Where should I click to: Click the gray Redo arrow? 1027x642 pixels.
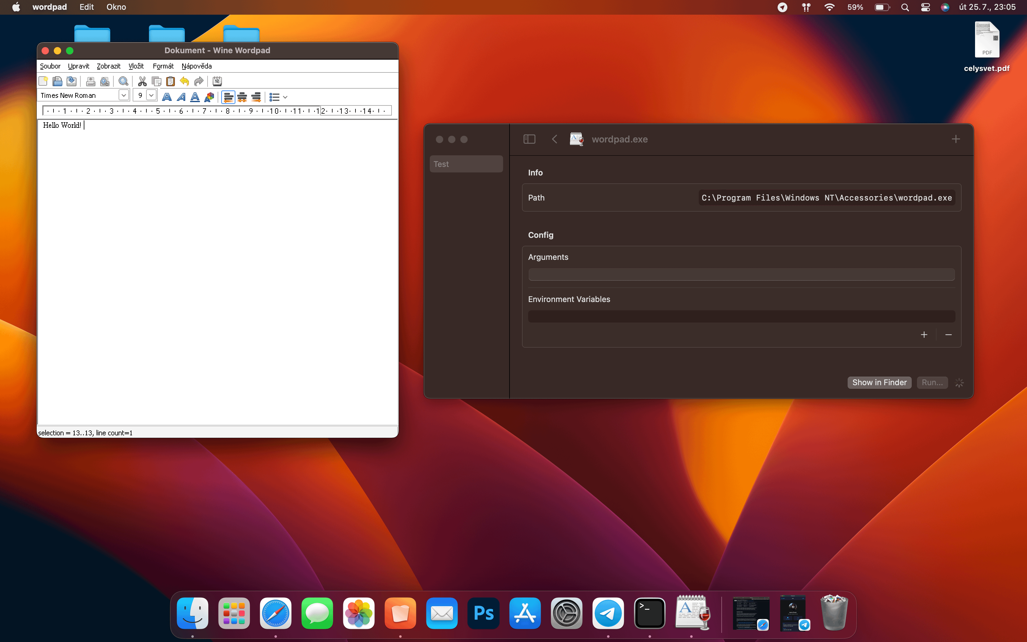198,81
